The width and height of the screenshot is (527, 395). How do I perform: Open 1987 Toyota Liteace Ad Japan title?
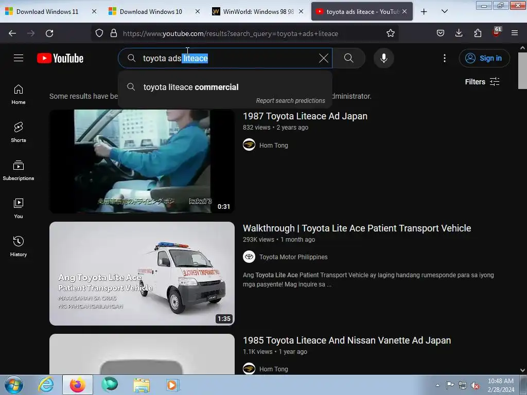305,116
